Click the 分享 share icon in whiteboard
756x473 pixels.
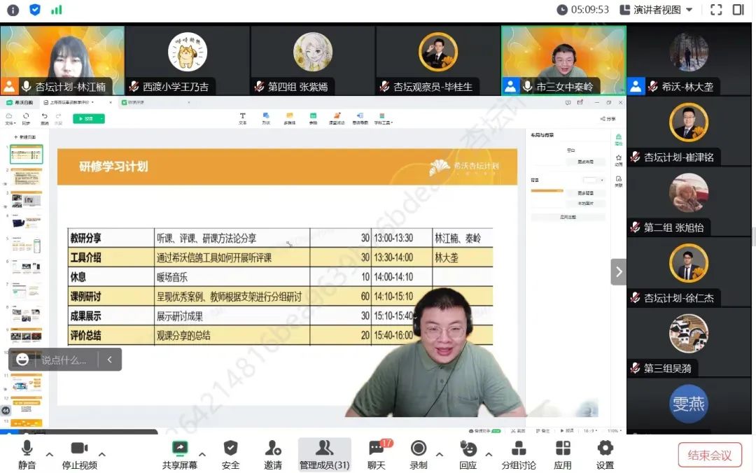tap(608, 119)
